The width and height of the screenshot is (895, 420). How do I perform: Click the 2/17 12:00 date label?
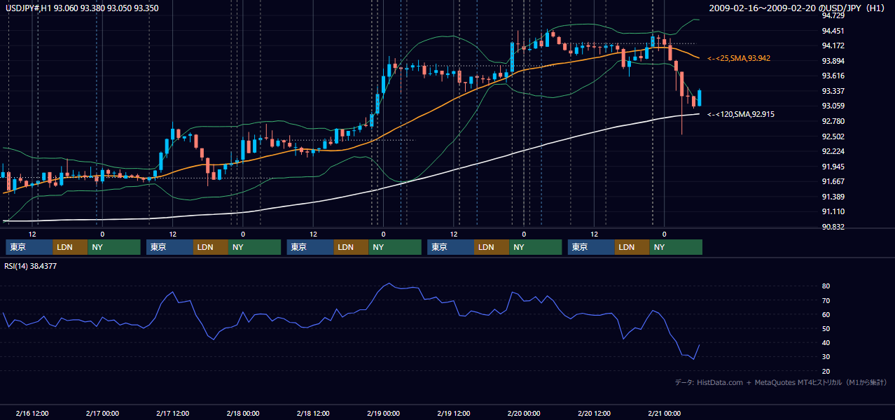(x=172, y=413)
